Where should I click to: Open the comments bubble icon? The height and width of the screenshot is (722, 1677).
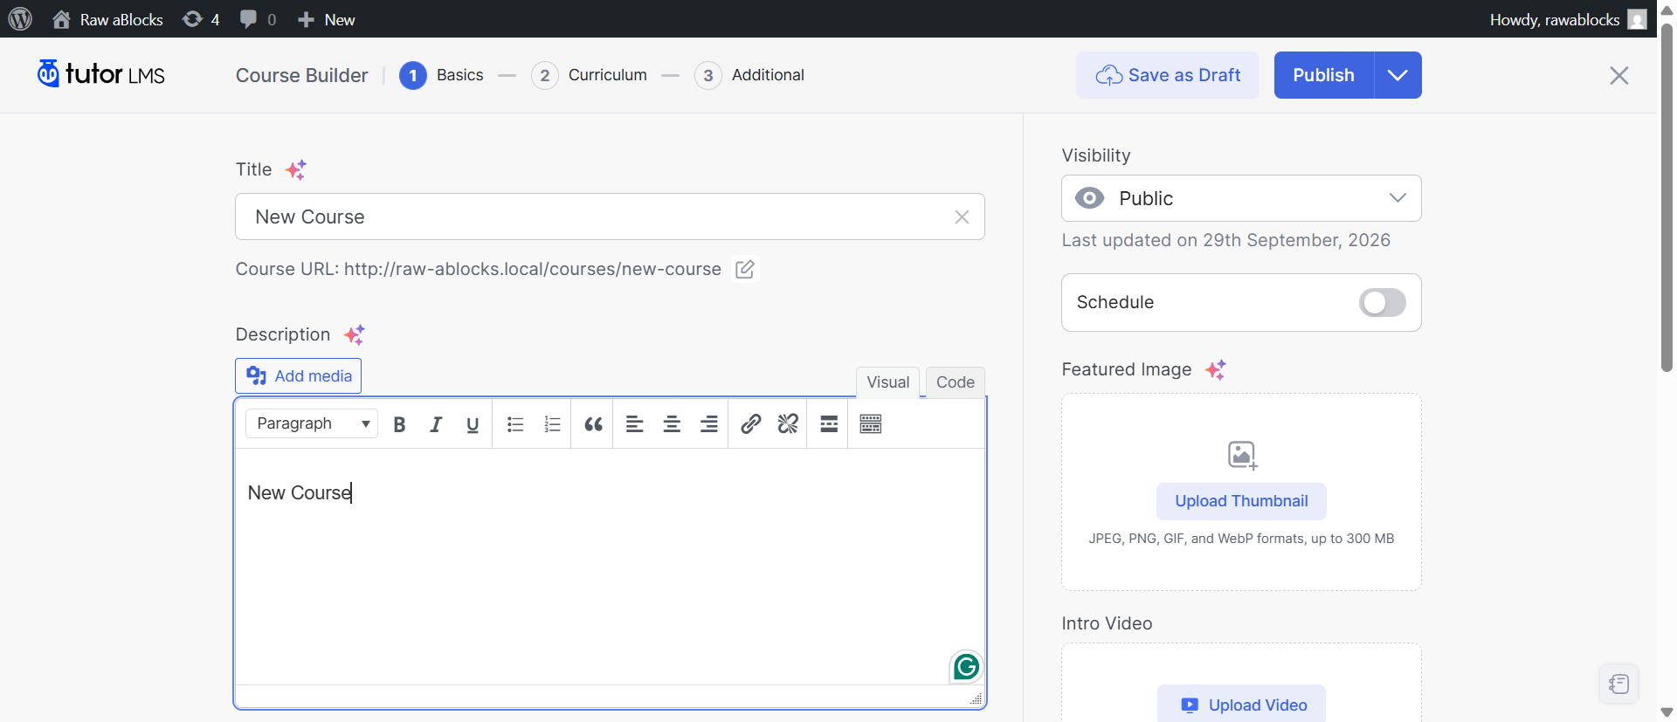click(x=258, y=19)
